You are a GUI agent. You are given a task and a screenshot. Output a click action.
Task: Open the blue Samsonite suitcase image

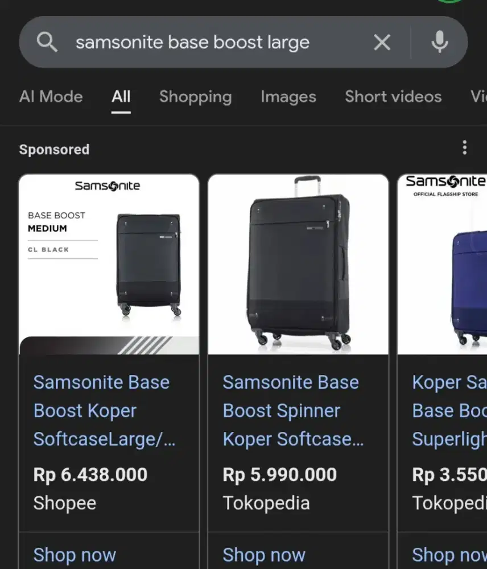(443, 264)
